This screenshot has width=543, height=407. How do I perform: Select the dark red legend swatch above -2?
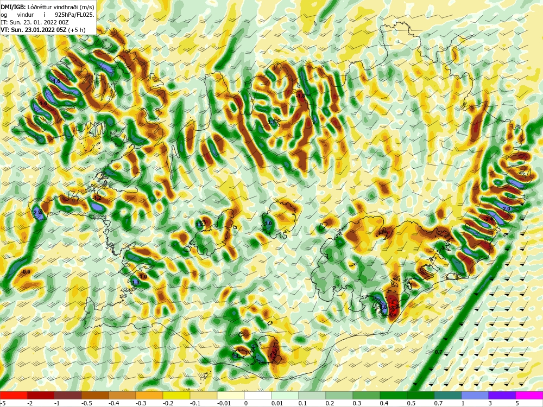pyautogui.click(x=41, y=395)
